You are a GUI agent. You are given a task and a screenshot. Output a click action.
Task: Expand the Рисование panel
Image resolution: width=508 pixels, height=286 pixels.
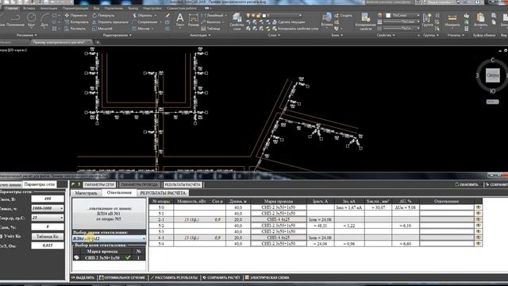pyautogui.click(x=26, y=35)
